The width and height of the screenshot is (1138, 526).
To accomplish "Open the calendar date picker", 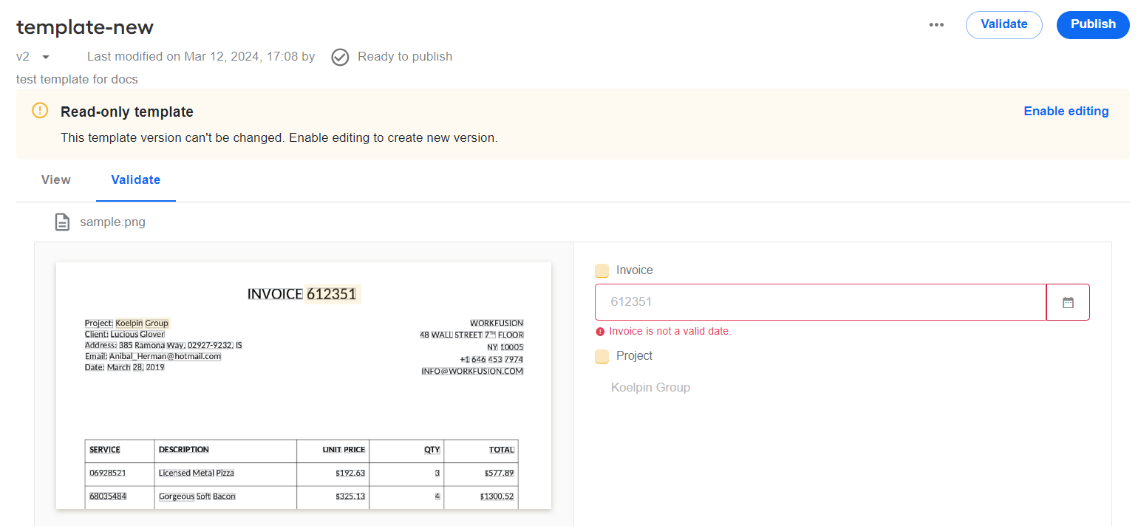I will (x=1068, y=302).
